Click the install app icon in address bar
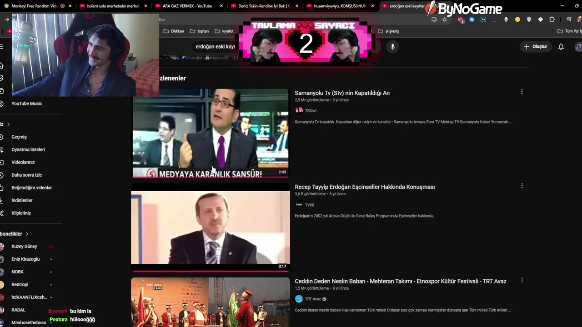582x327 pixels. click(434, 20)
